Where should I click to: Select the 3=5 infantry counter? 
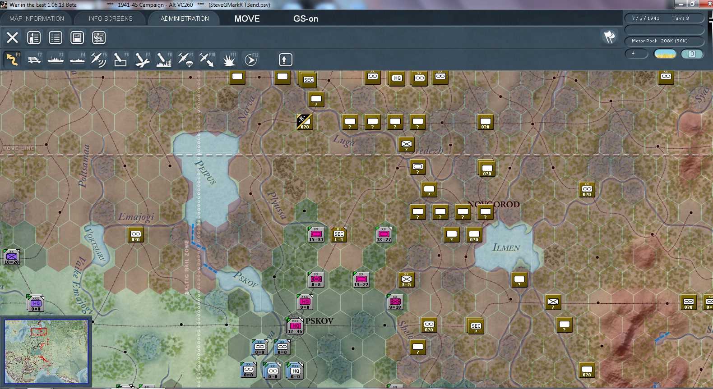[407, 279]
